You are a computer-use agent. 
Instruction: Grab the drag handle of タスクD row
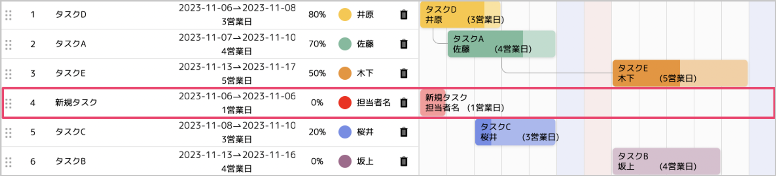9,15
